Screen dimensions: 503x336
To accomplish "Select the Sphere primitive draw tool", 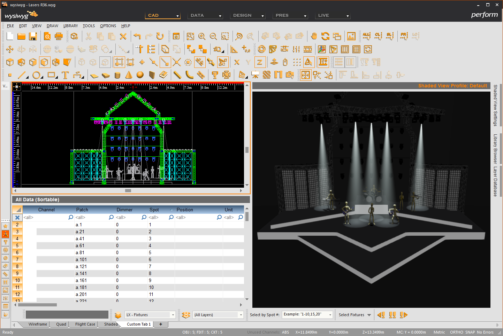I will pyautogui.click(x=140, y=75).
